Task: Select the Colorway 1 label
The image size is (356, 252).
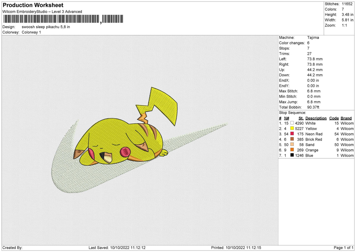Action: [31, 32]
